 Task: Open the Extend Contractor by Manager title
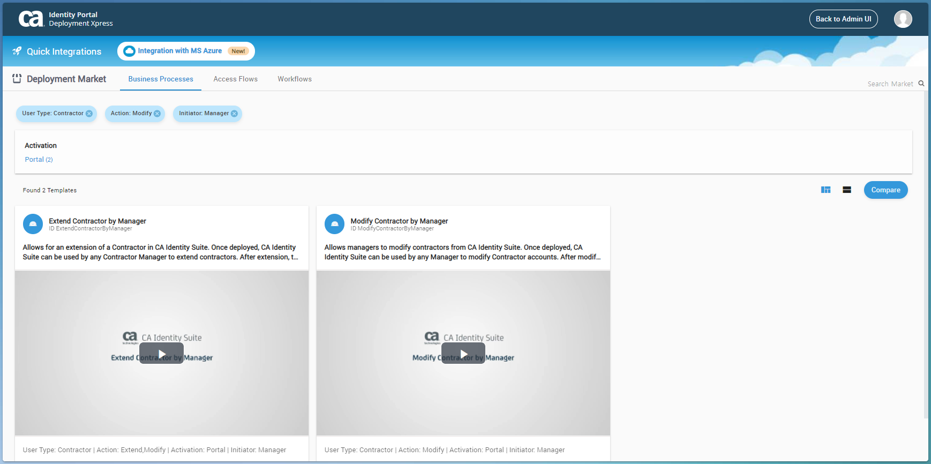[97, 221]
